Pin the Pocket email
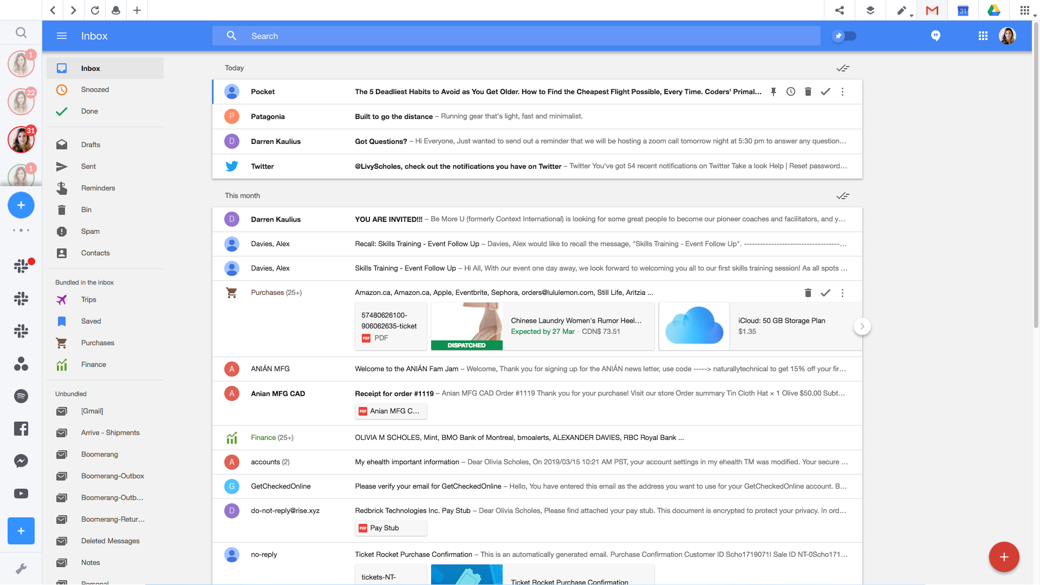Viewport: 1040px width, 585px height. coord(773,91)
